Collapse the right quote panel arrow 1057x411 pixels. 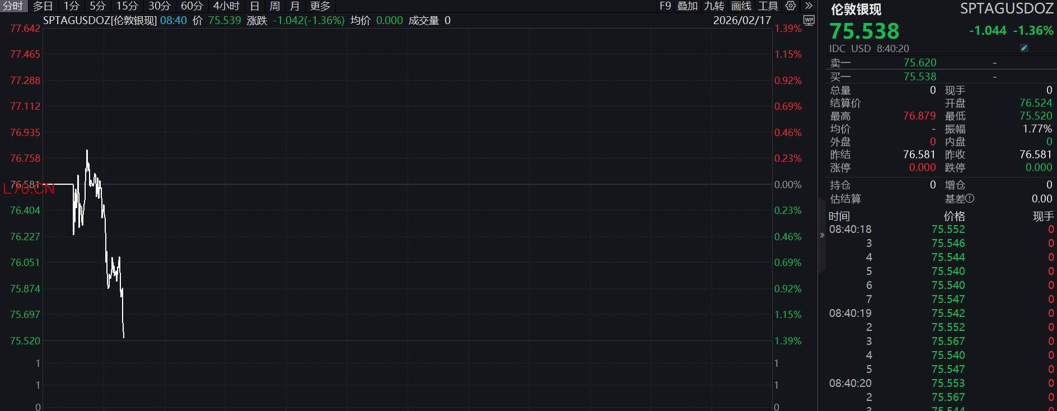coord(822,235)
